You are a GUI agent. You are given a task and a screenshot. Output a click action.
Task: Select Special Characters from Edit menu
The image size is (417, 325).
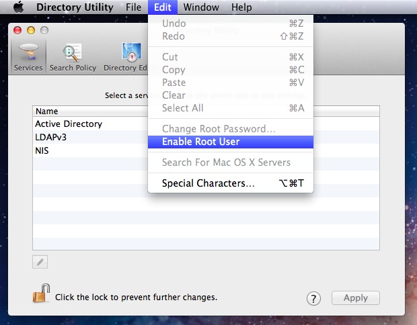point(208,183)
